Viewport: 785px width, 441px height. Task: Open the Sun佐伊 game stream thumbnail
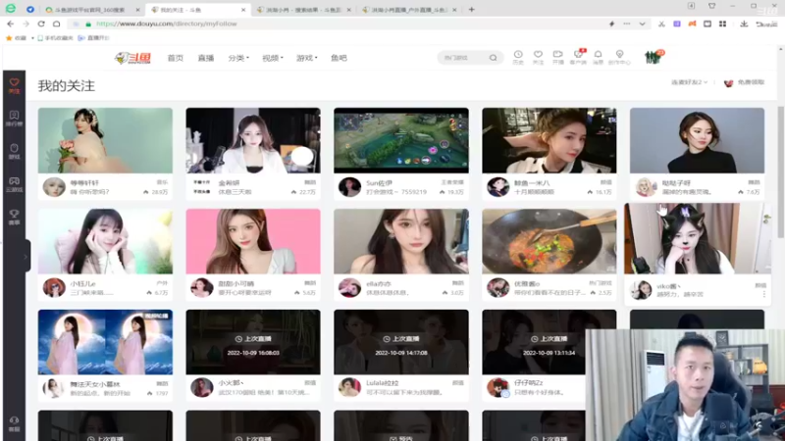pyautogui.click(x=401, y=140)
